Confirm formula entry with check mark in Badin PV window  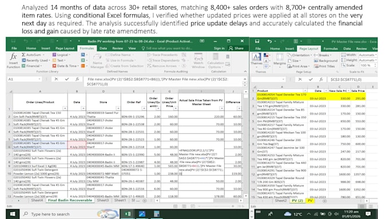click(x=67, y=79)
